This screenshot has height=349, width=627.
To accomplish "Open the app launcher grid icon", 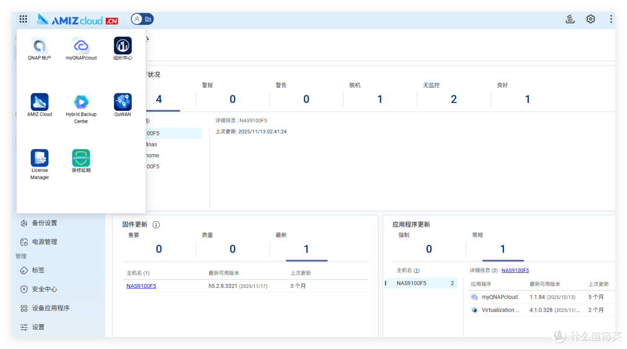I will coord(23,19).
